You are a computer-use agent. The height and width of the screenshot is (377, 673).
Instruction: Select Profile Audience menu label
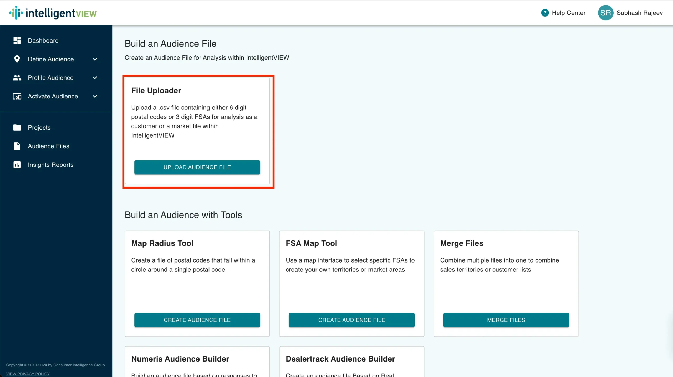point(50,78)
